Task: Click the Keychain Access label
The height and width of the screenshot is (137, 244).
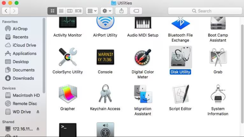Action: [x=105, y=109]
